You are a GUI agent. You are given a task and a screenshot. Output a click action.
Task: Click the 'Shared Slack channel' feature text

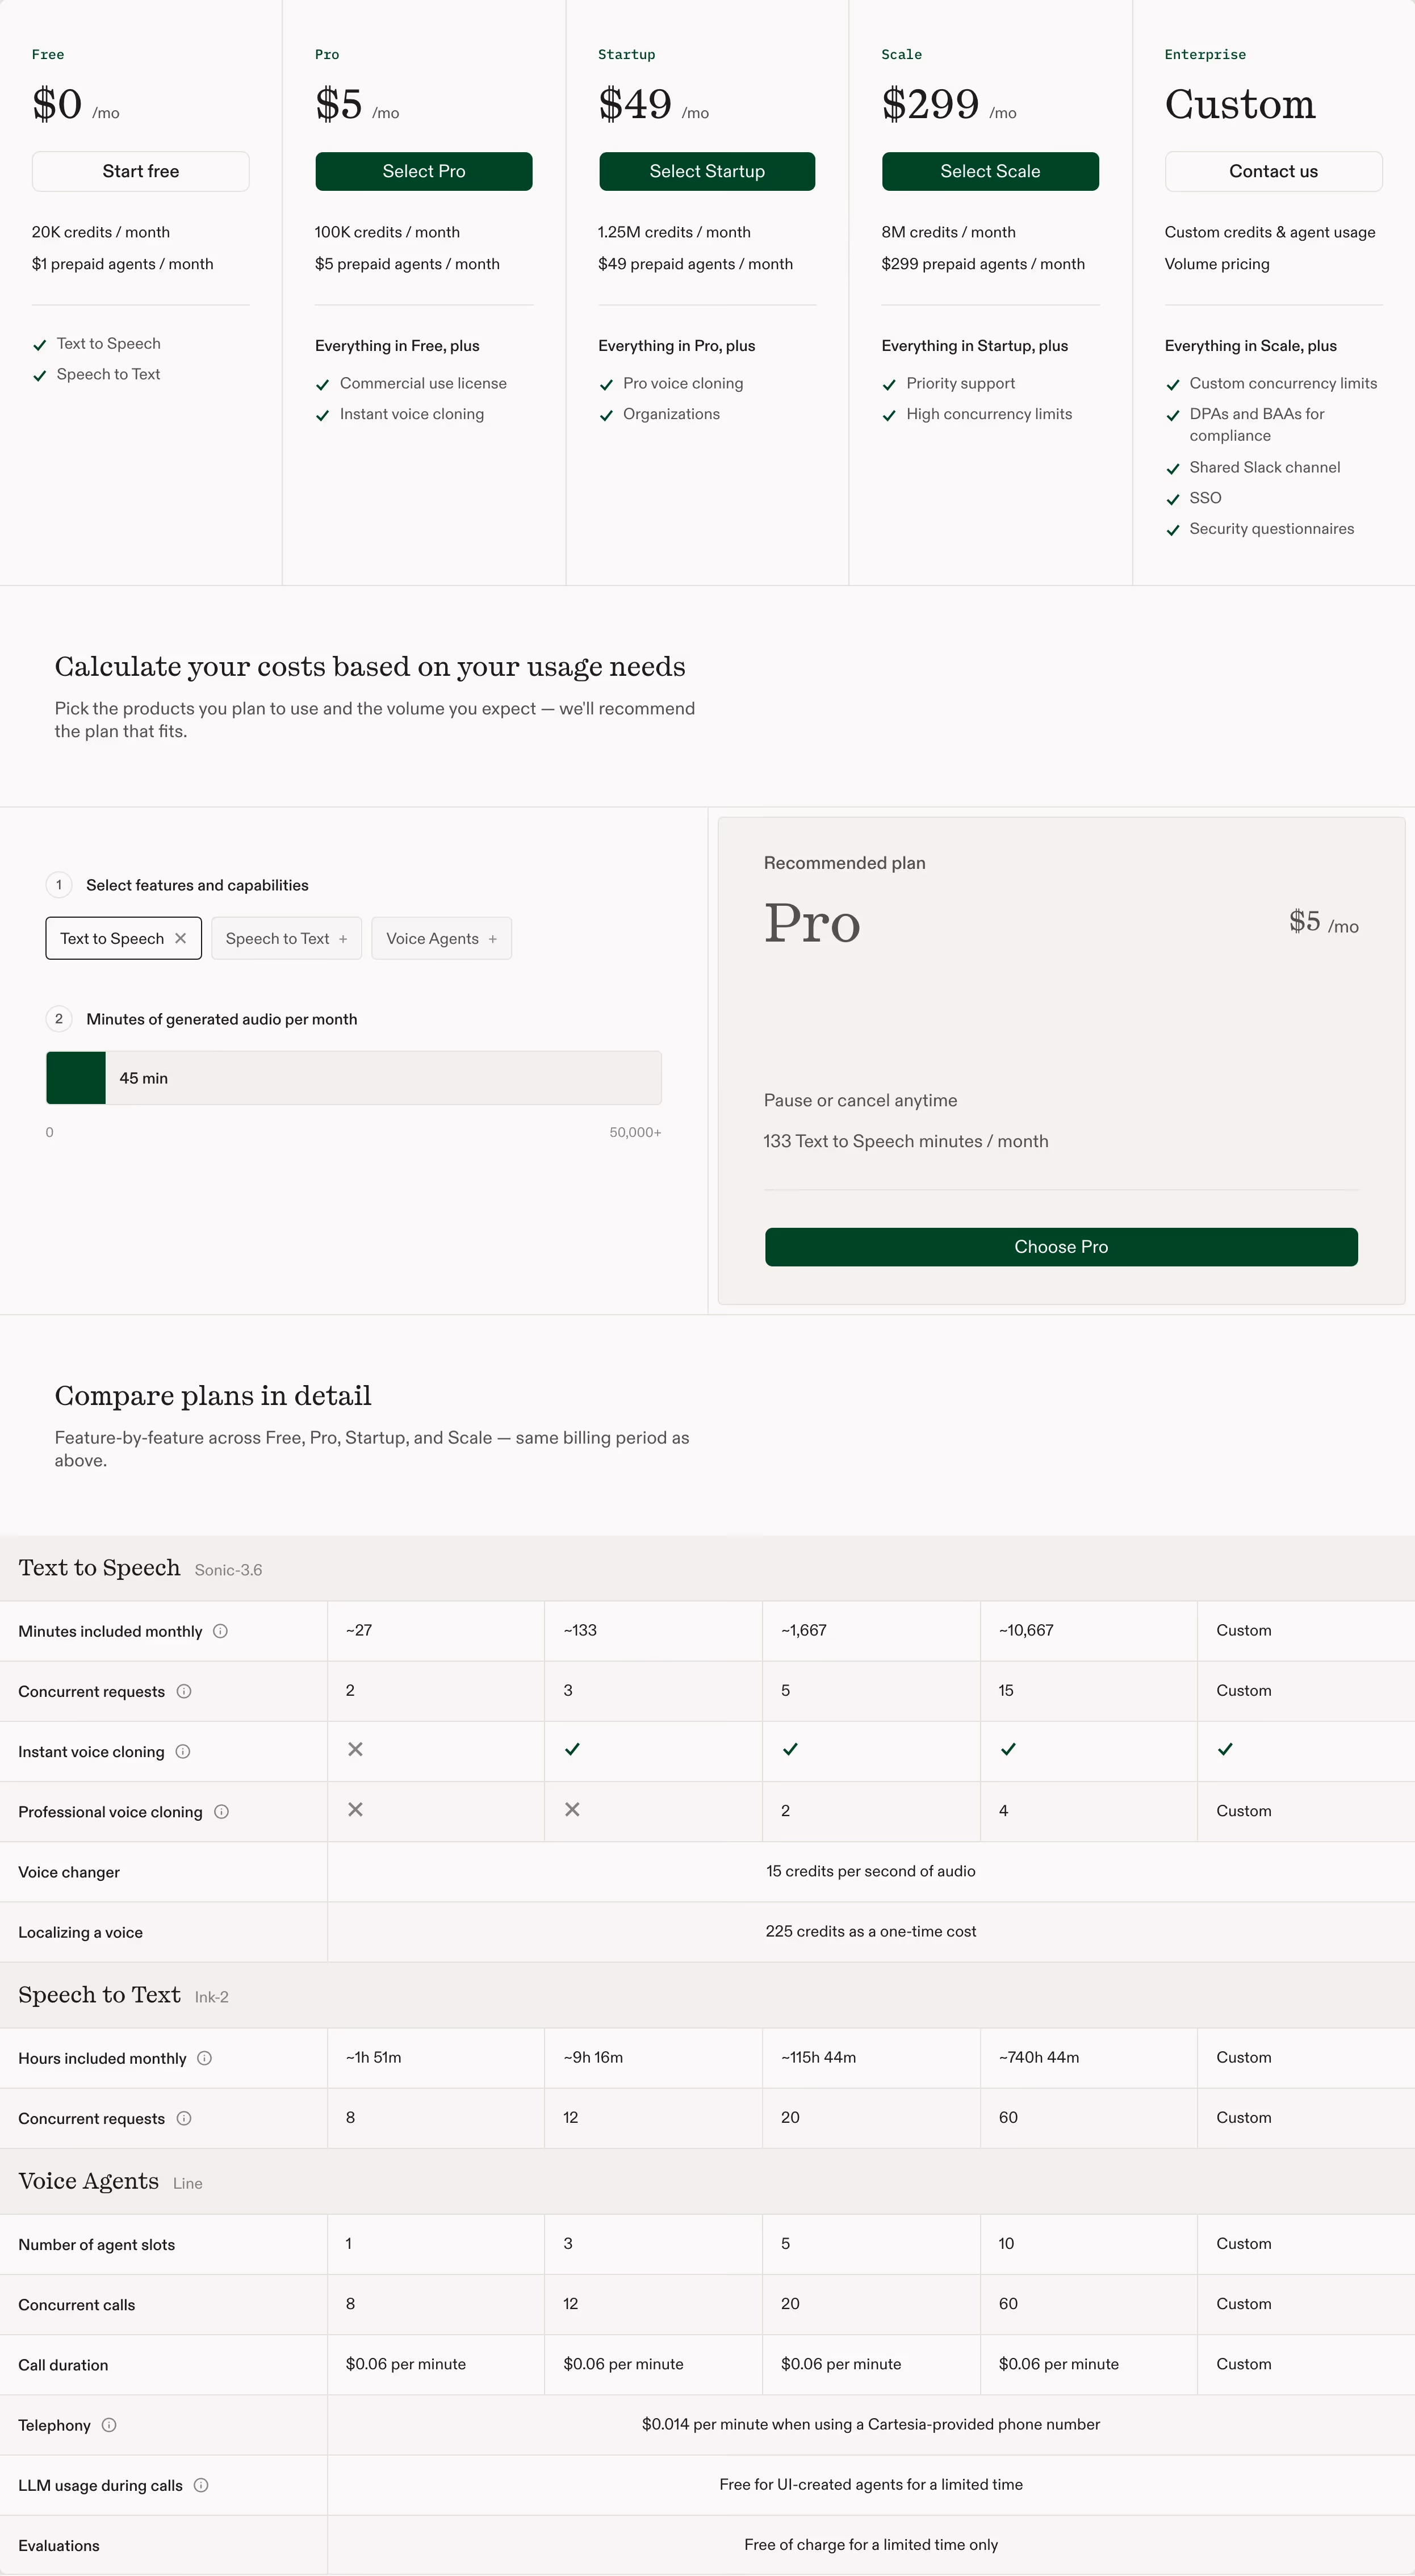point(1265,467)
